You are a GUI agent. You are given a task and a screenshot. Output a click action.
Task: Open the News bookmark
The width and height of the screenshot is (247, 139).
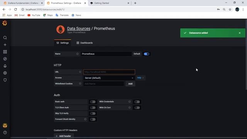coord(76,15)
